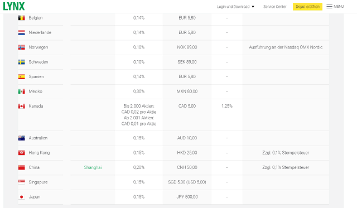Click the 1,25% value in Kanada row
The width and height of the screenshot is (357, 208).
coord(227,106)
